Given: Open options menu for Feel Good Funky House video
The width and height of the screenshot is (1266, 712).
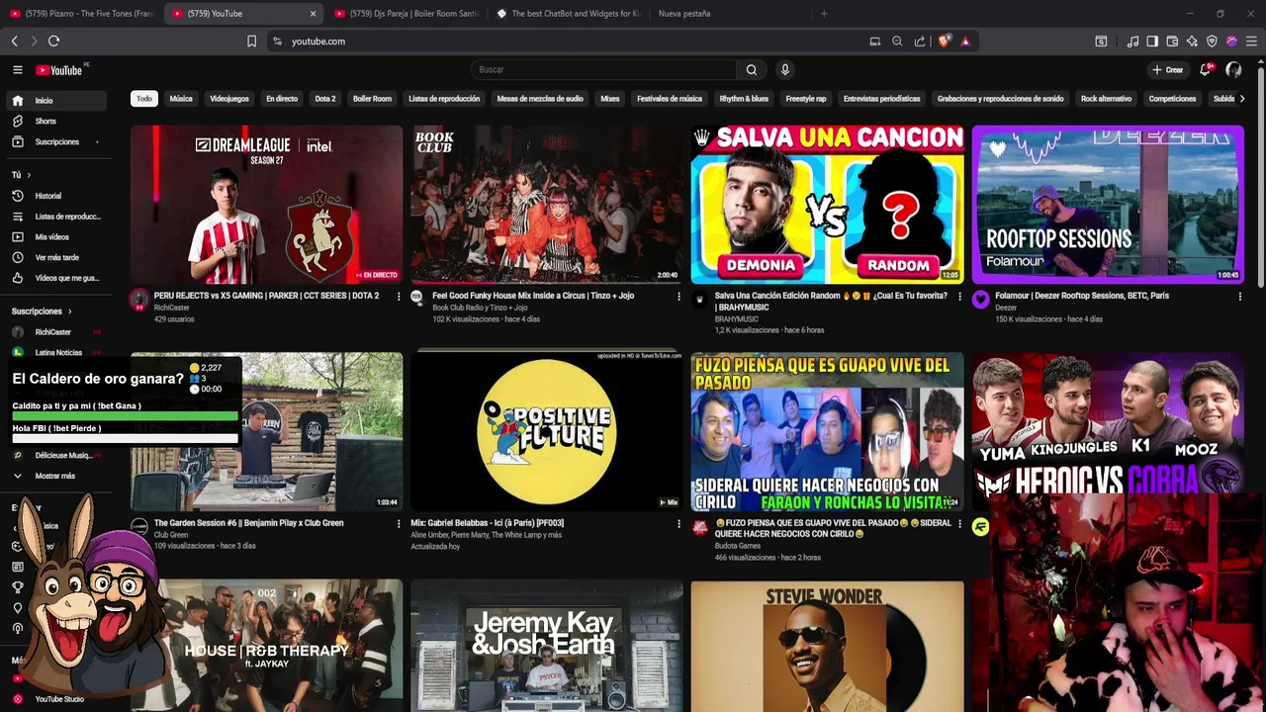Looking at the screenshot, I should [678, 296].
